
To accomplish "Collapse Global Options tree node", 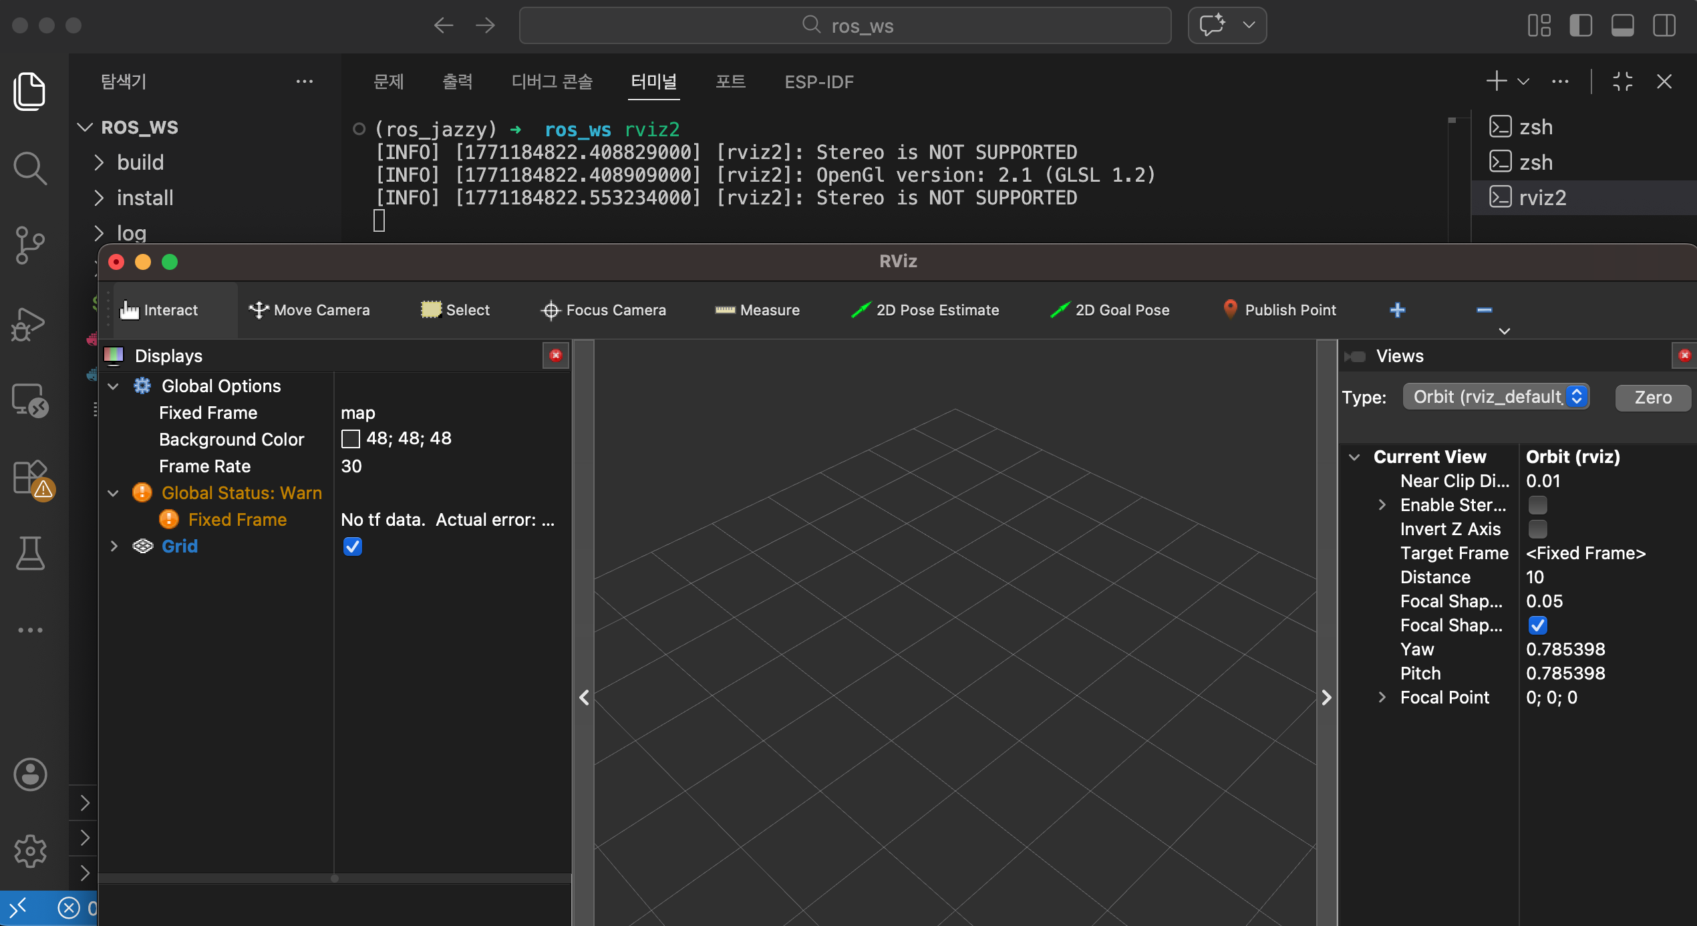I will [114, 386].
